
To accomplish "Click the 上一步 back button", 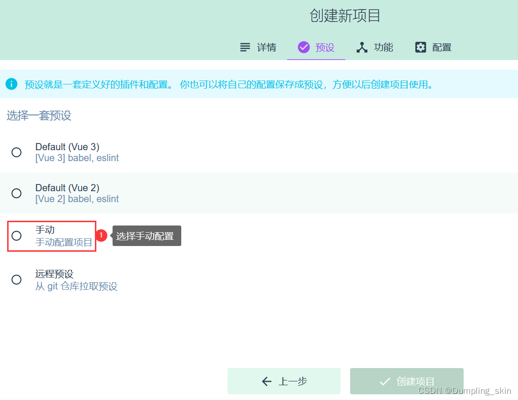I will [284, 381].
